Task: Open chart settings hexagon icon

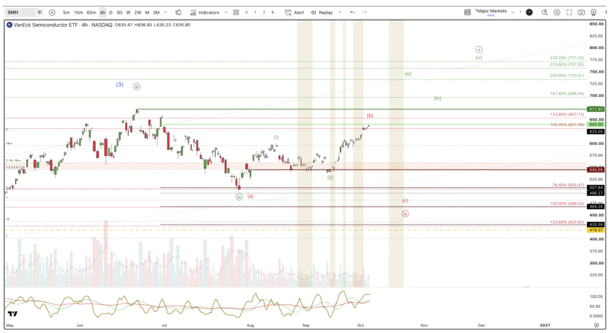Action: tap(557, 13)
